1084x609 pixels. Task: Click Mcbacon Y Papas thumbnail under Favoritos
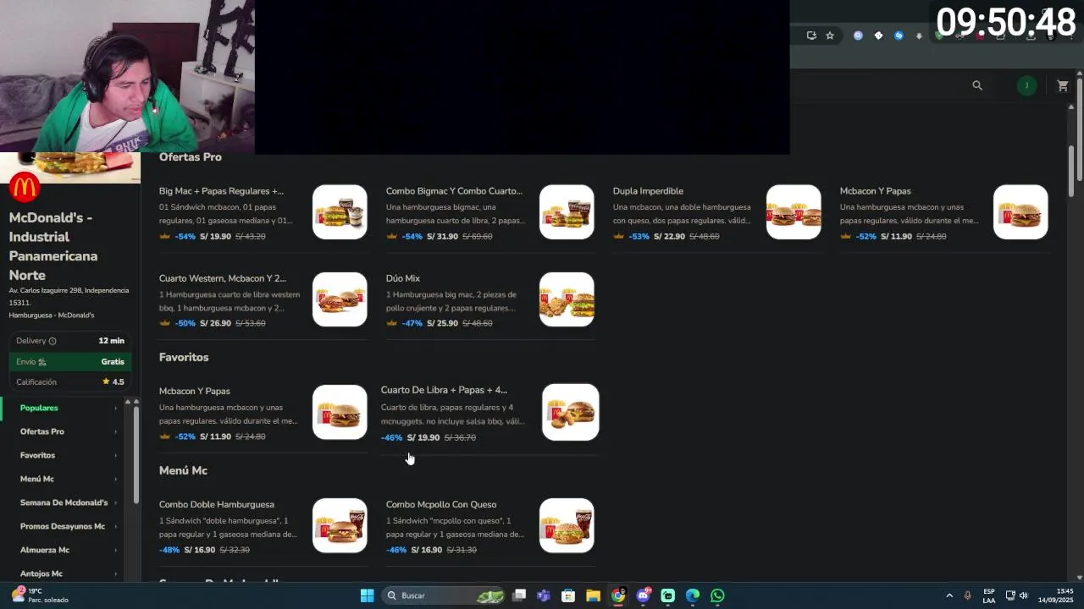click(340, 413)
